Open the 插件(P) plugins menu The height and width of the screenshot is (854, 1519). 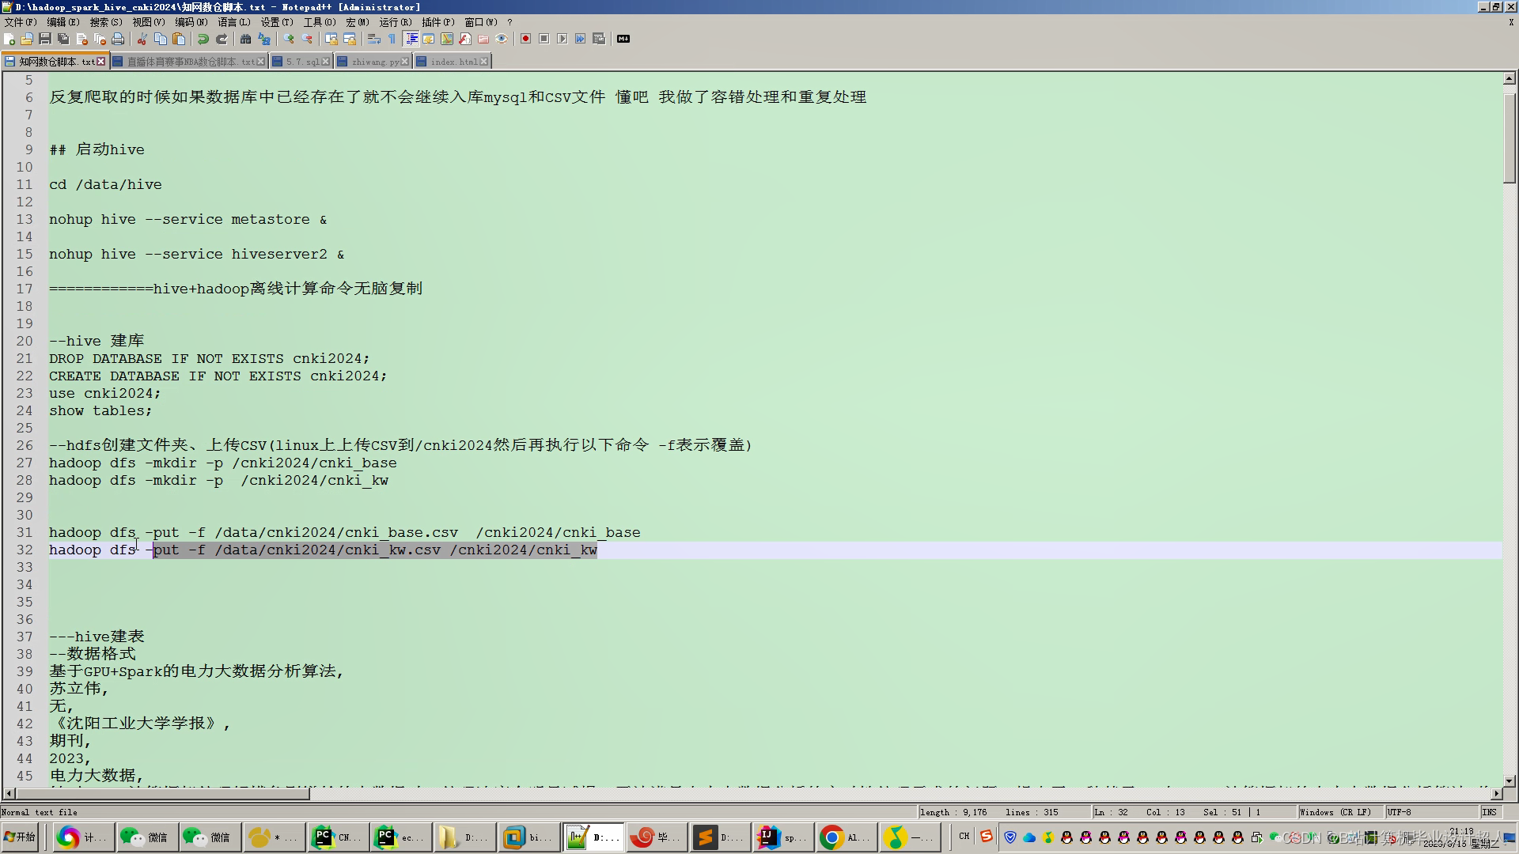pyautogui.click(x=438, y=22)
